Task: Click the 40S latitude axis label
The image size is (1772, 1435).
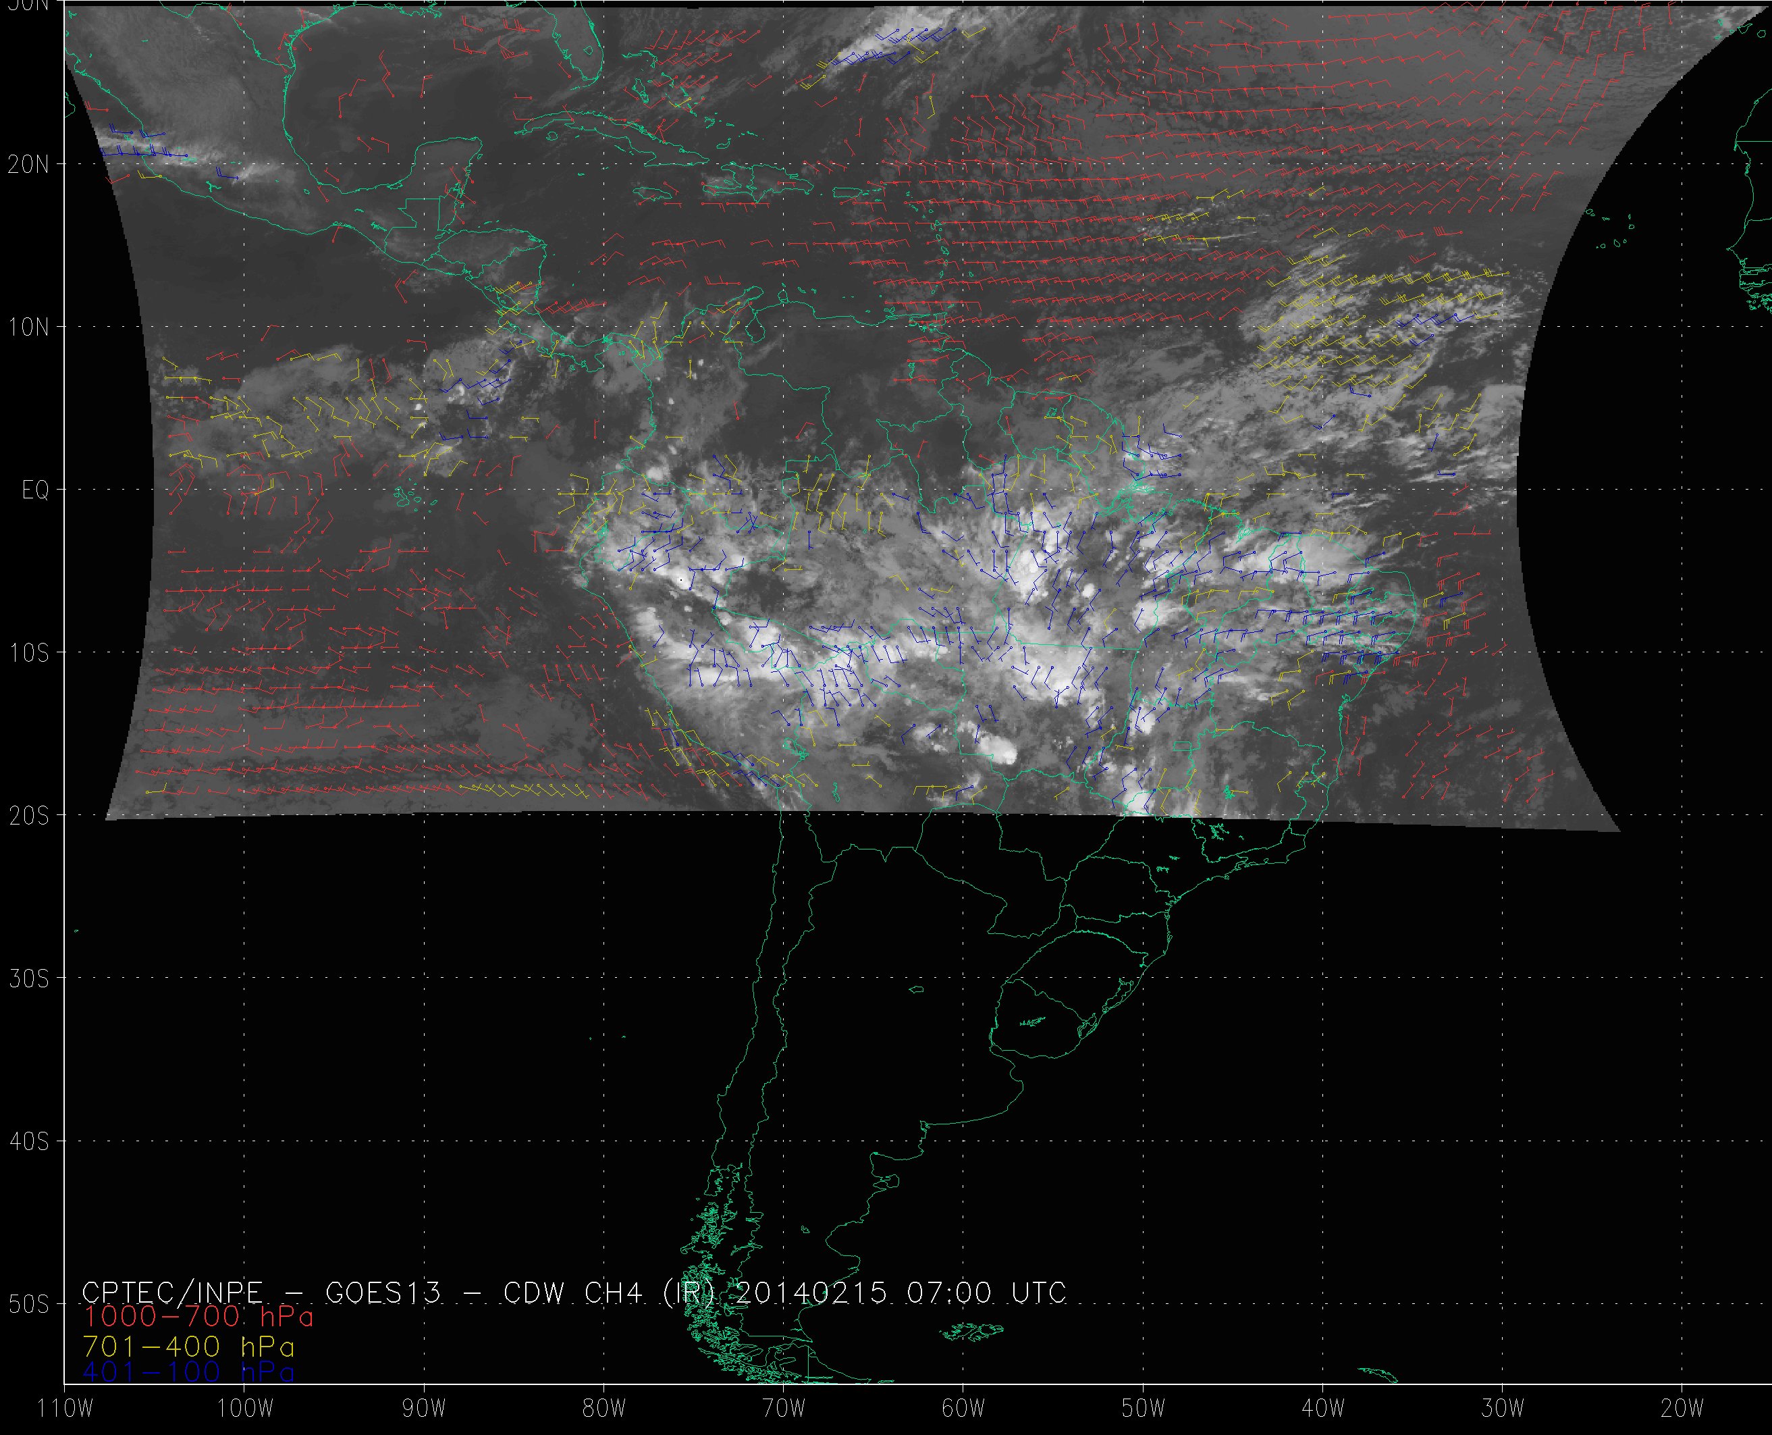Action: tap(28, 1141)
